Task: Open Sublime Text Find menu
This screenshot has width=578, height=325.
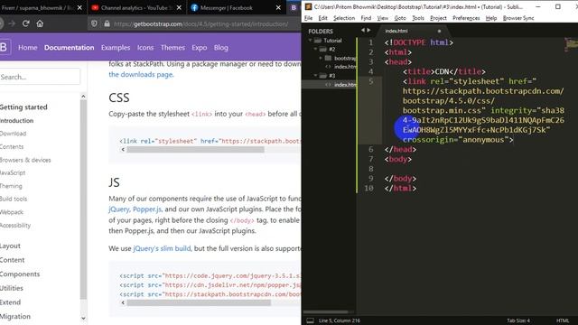Action: tap(366, 18)
